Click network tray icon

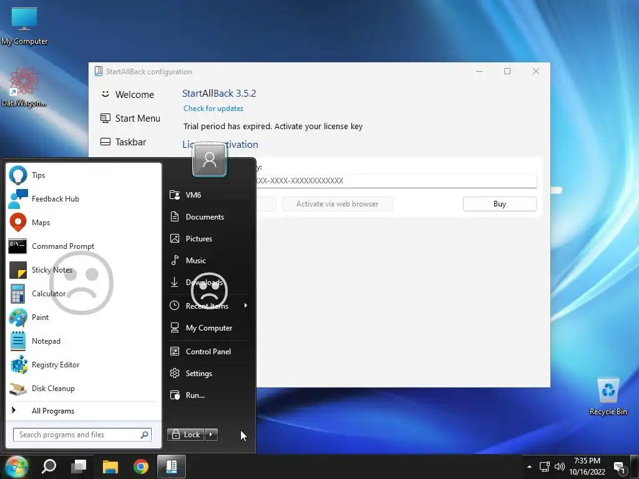(x=545, y=467)
